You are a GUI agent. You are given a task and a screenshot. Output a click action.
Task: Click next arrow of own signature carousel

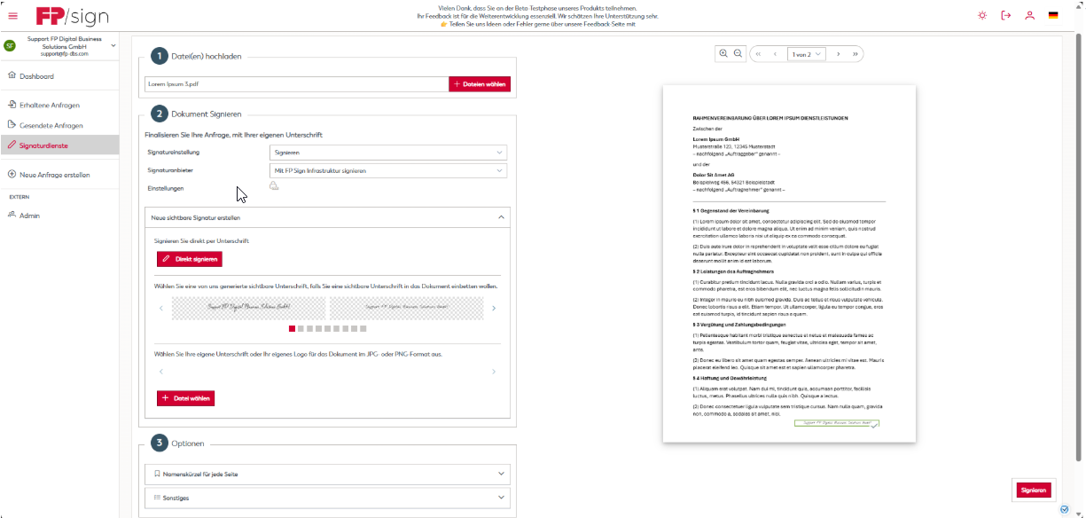tap(494, 372)
